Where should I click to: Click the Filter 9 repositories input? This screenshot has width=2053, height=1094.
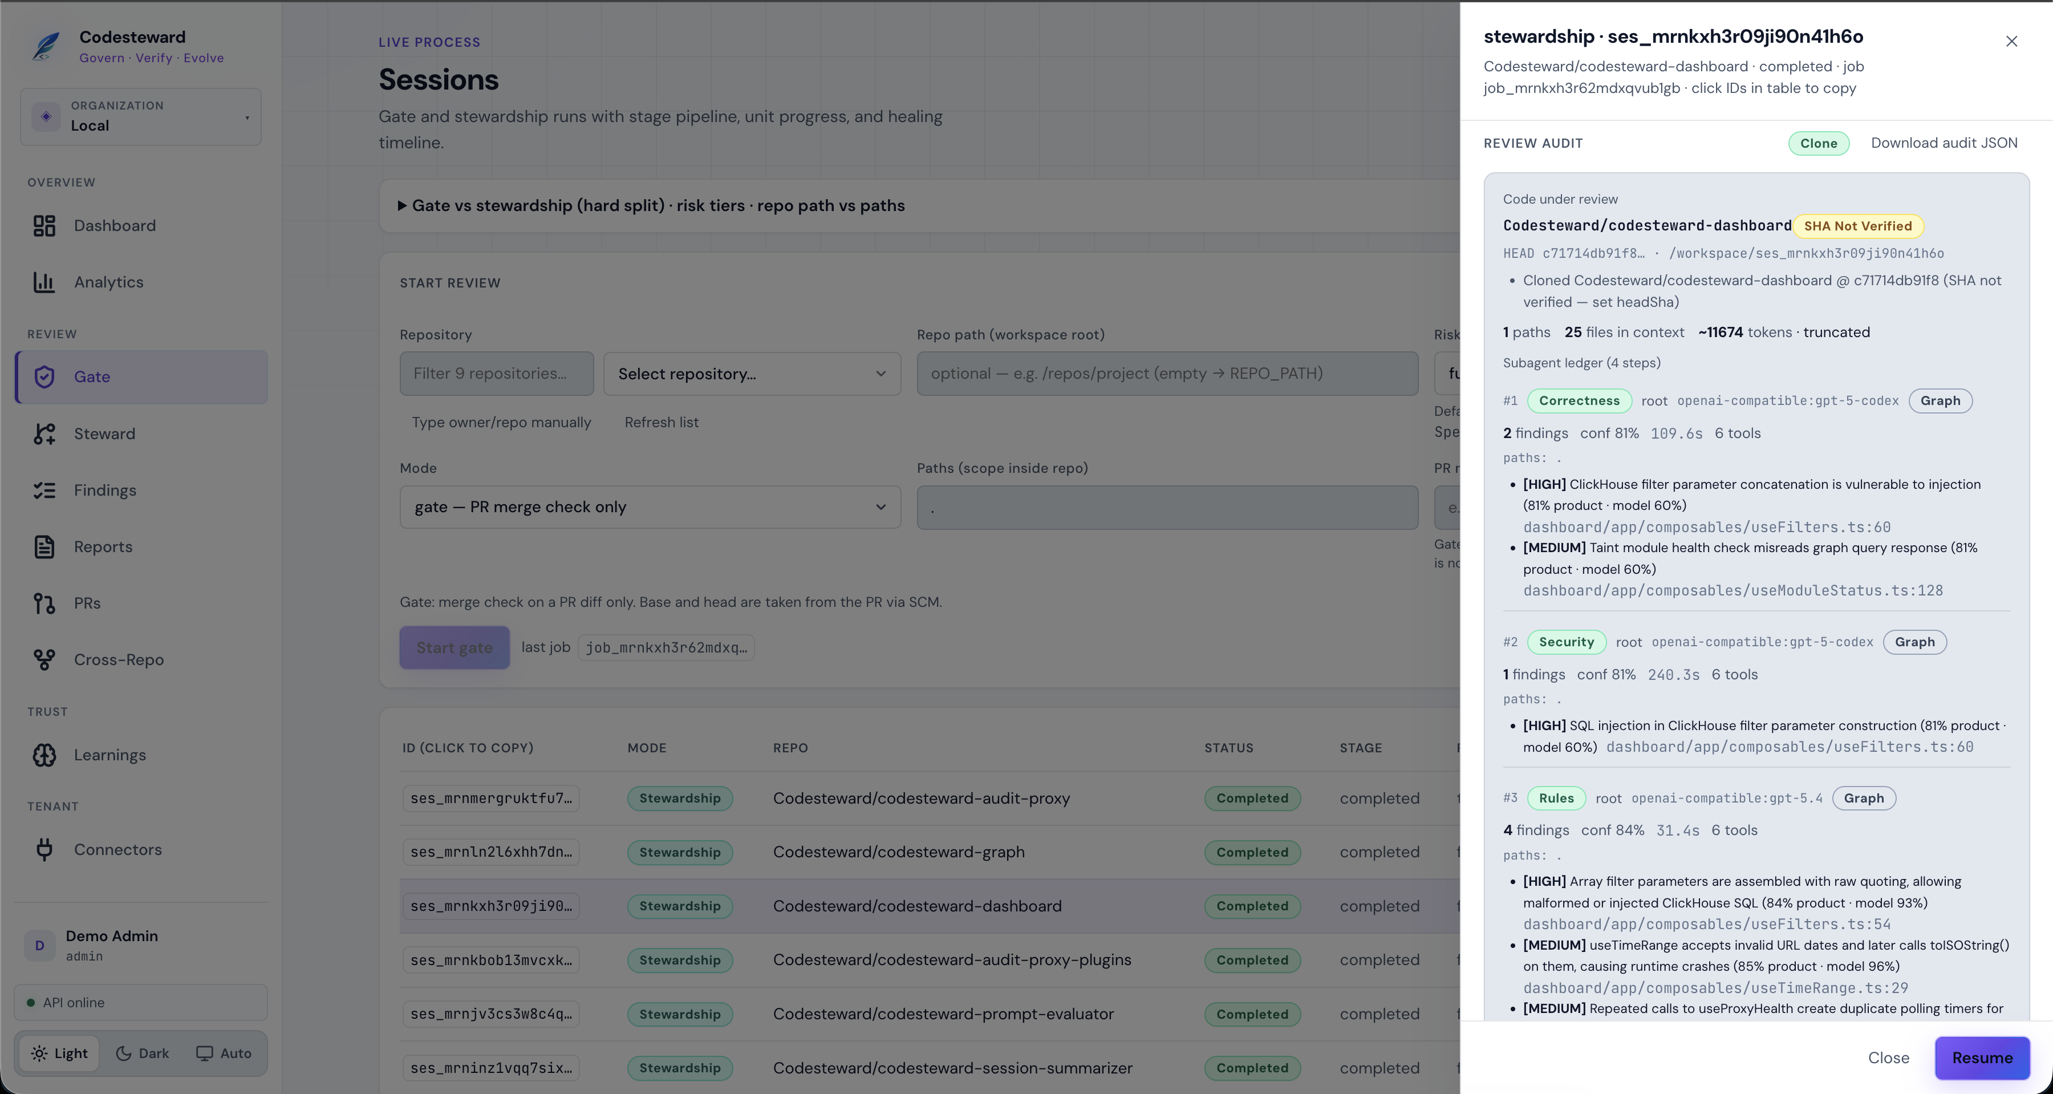tap(497, 374)
